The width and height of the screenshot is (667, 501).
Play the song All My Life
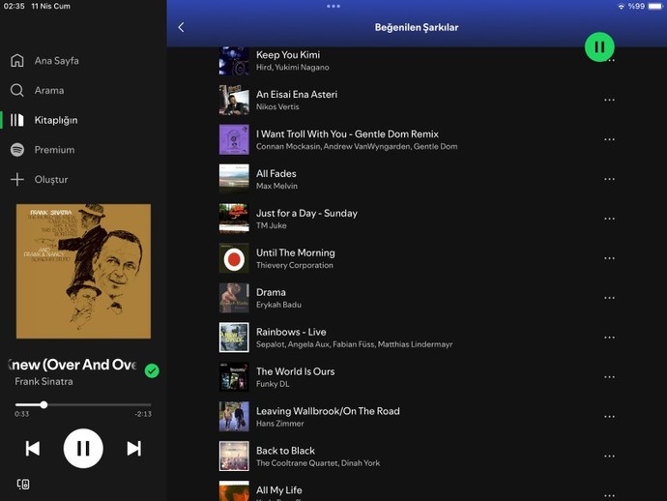(417, 489)
